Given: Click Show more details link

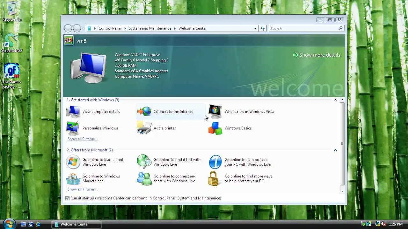Looking at the screenshot, I should pyautogui.click(x=317, y=55).
